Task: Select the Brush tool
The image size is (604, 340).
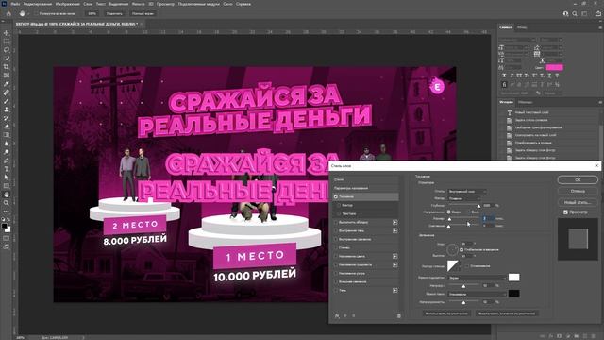Action: tap(7, 101)
